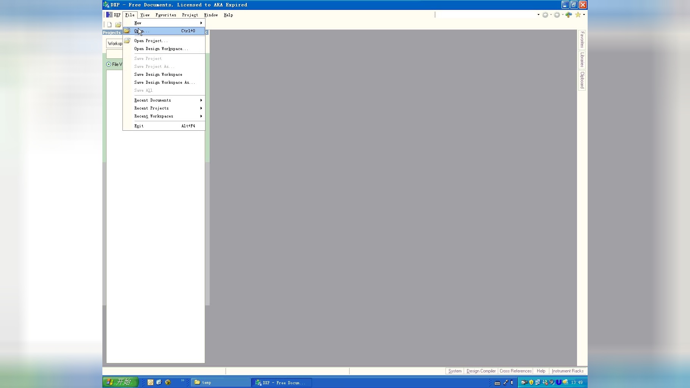Screen dimensions: 690x388
Task: Click the folder icon beside Open menu entry
Action: [x=127, y=31]
